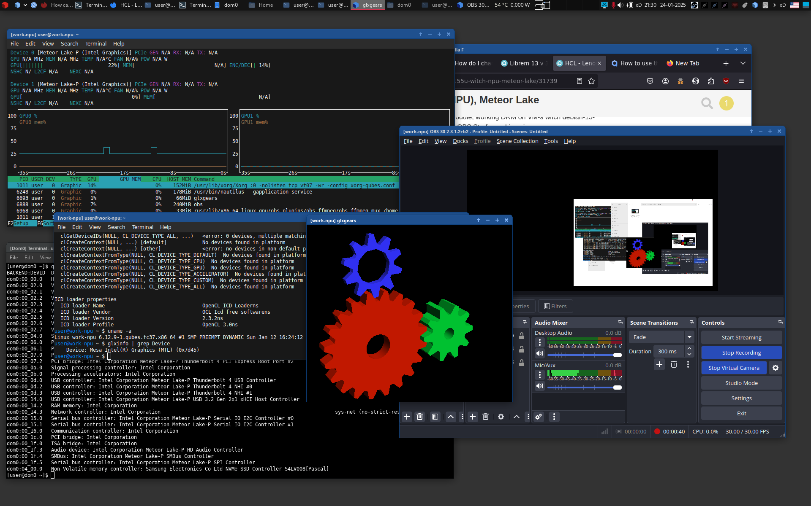
Task: Open Audio Mixer bottom options menu
Action: coord(554,417)
